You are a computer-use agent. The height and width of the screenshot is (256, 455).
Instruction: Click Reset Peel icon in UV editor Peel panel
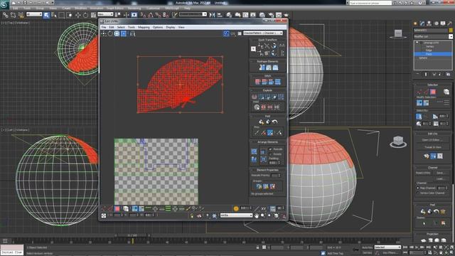[275, 122]
